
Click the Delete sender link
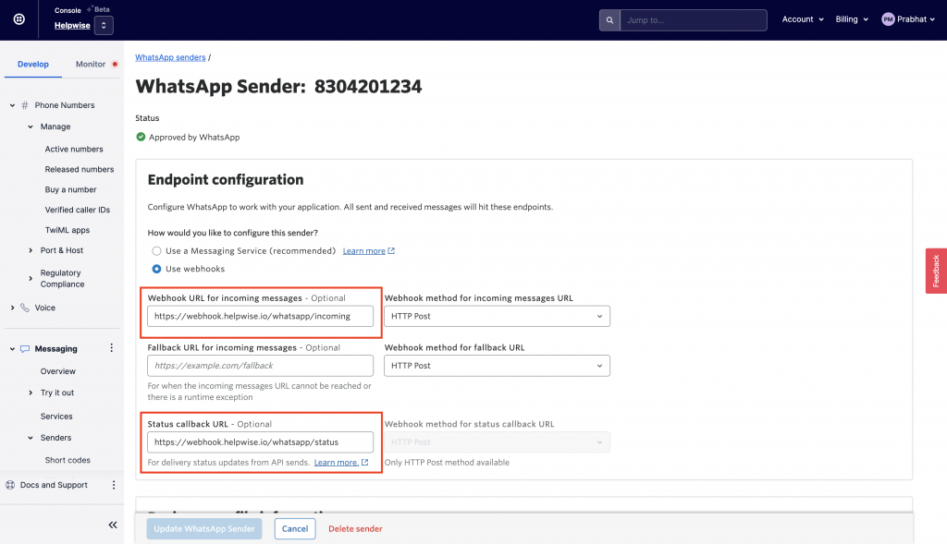coord(355,529)
